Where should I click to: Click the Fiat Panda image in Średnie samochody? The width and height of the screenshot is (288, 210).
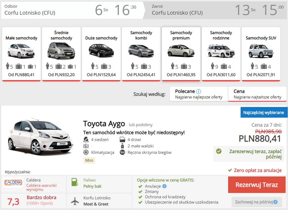61,50
